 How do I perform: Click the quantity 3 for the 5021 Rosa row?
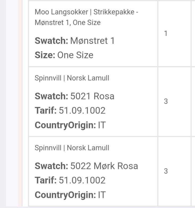pos(166,101)
